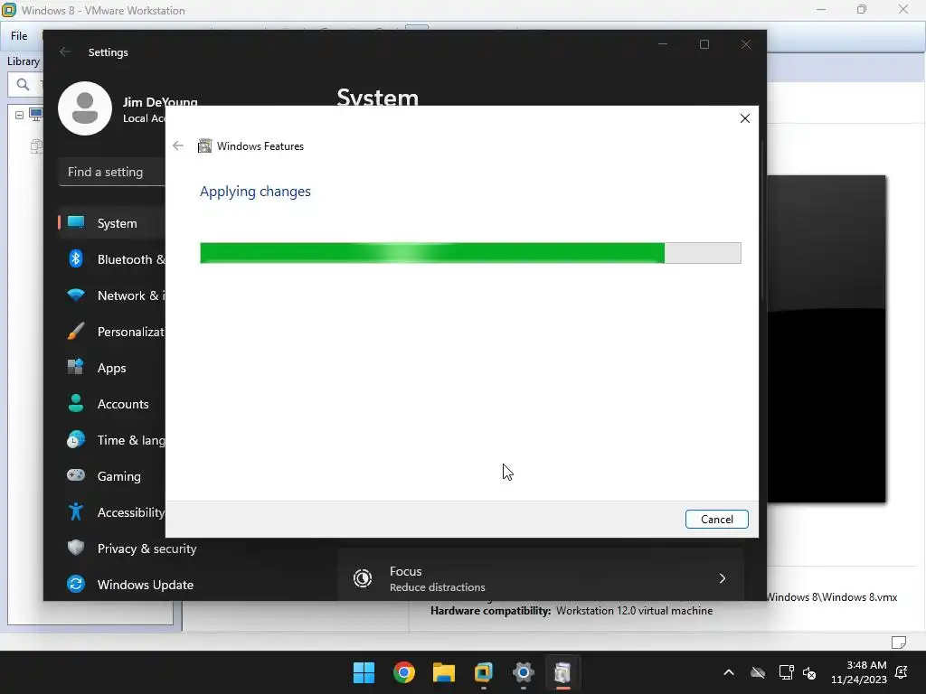Viewport: 926px width, 694px height.
Task: Click the network display tray icon
Action: [786, 672]
